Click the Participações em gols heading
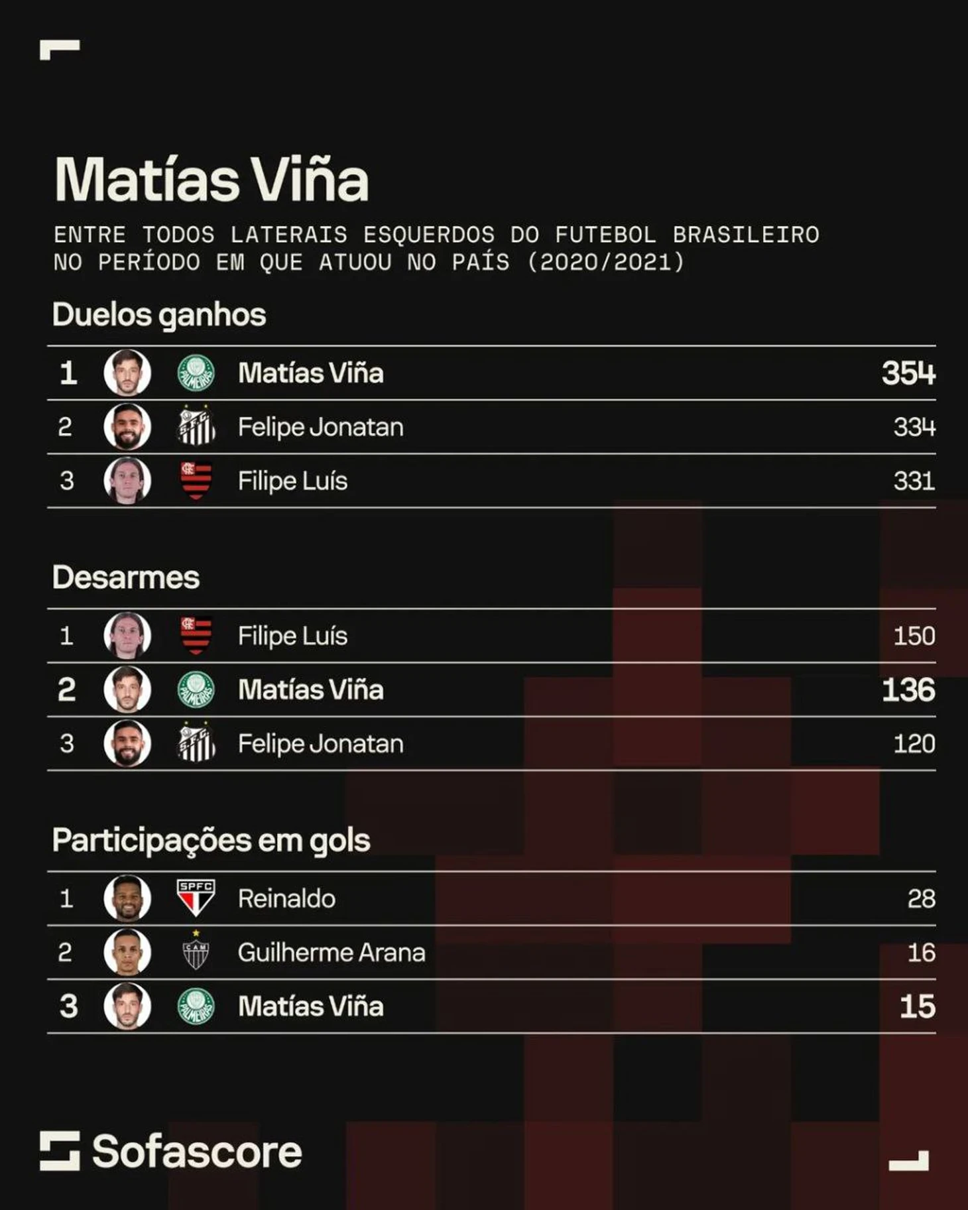Viewport: 968px width, 1210px height. click(211, 841)
